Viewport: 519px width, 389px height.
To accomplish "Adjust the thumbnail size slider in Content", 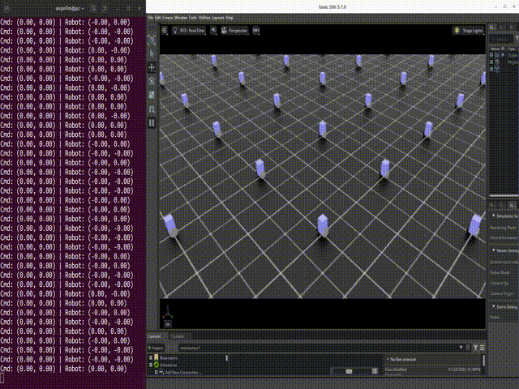I will pos(349,371).
